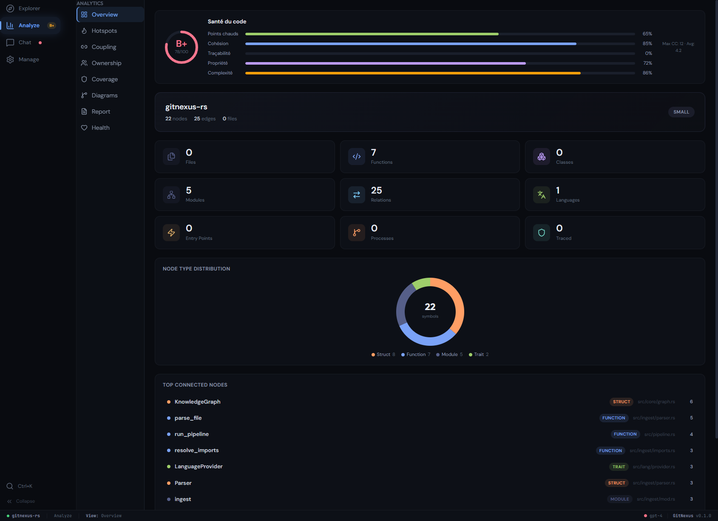Click gpt-4 model status indicator
The image size is (718, 521).
[653, 515]
